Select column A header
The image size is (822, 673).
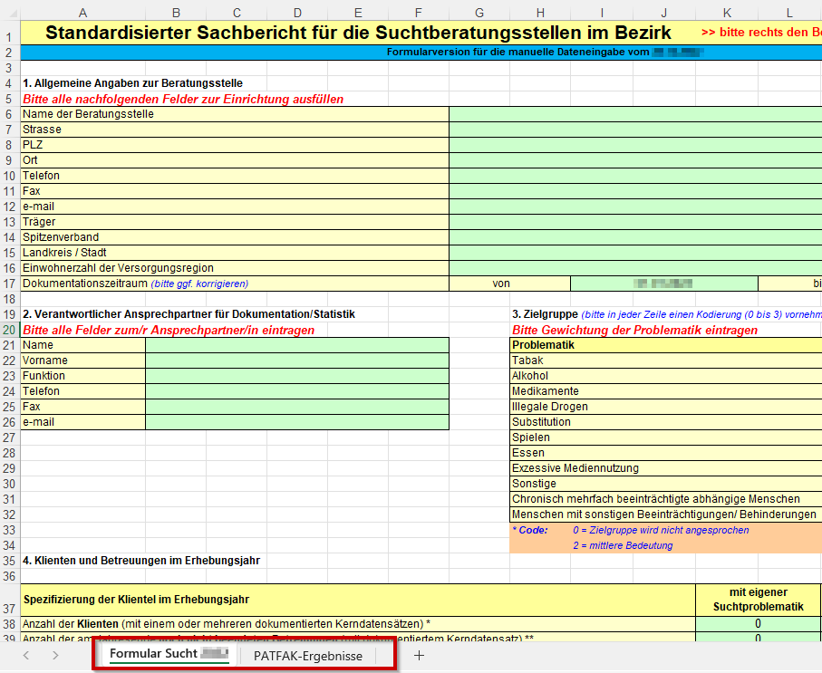coord(82,13)
